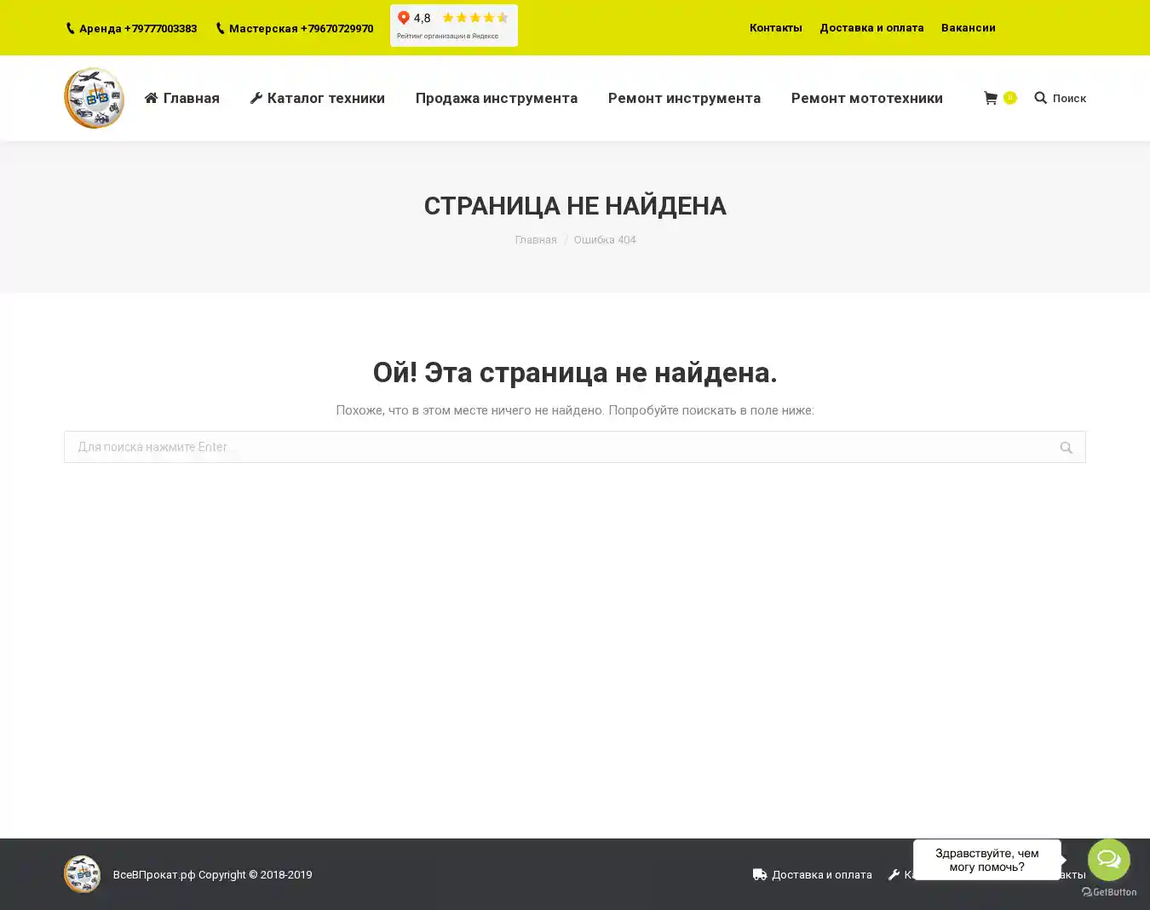Open the Вакансии link
Image resolution: width=1150 pixels, height=910 pixels.
click(968, 28)
